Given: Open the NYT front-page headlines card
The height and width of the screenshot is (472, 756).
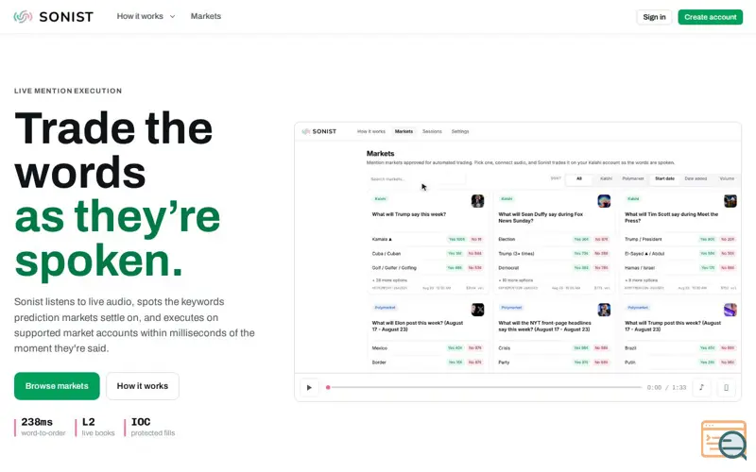Looking at the screenshot, I should coord(554,336).
